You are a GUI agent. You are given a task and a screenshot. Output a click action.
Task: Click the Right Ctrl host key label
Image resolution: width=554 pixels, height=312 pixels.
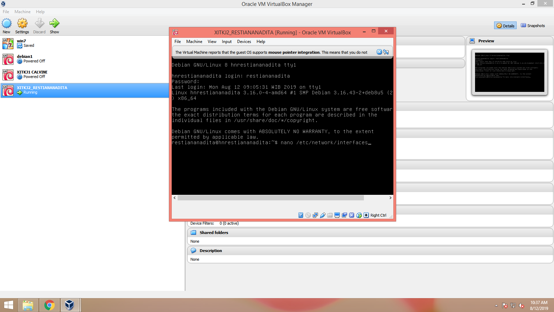(378, 215)
